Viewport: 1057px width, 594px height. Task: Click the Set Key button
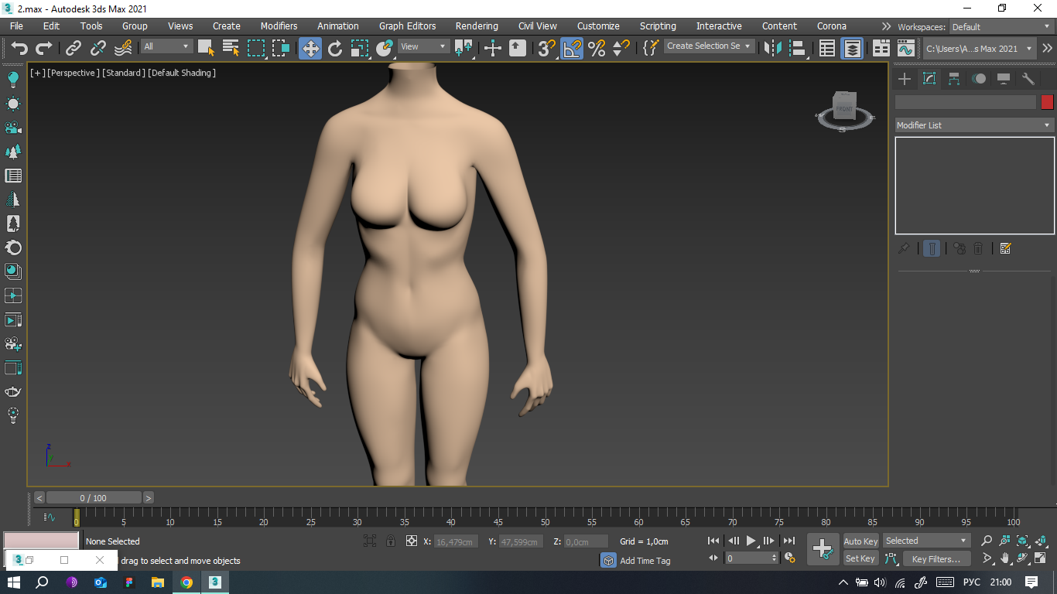click(860, 558)
